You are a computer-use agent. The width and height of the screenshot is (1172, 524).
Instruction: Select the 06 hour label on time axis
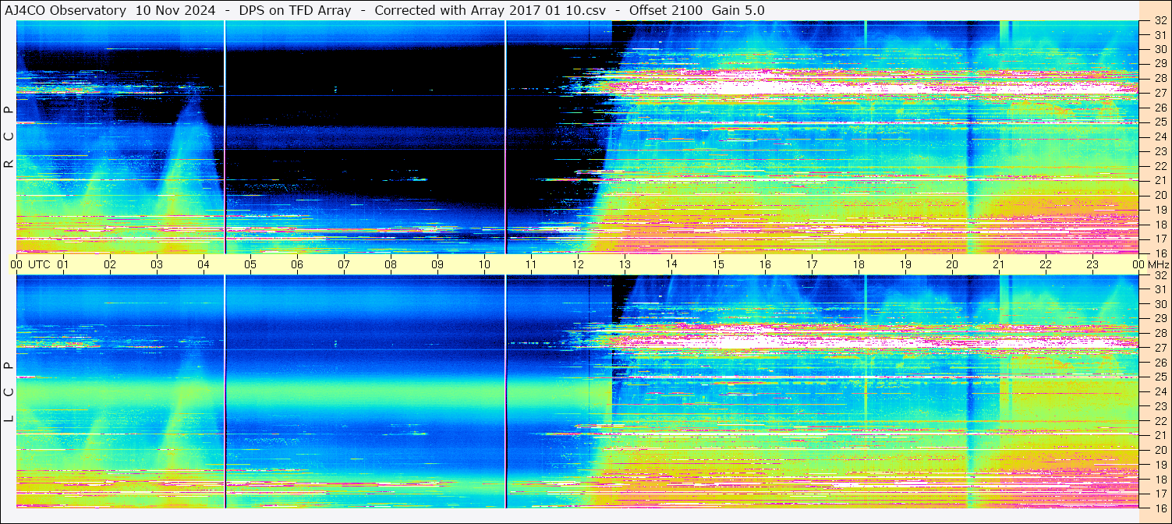tap(297, 264)
